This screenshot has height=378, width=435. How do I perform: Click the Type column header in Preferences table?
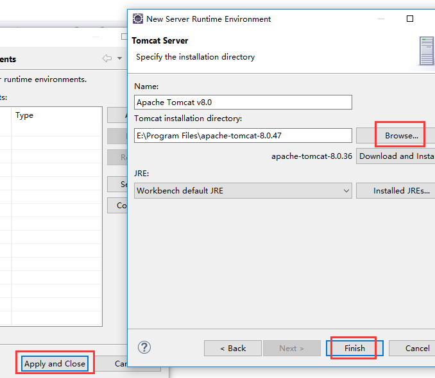pos(56,115)
